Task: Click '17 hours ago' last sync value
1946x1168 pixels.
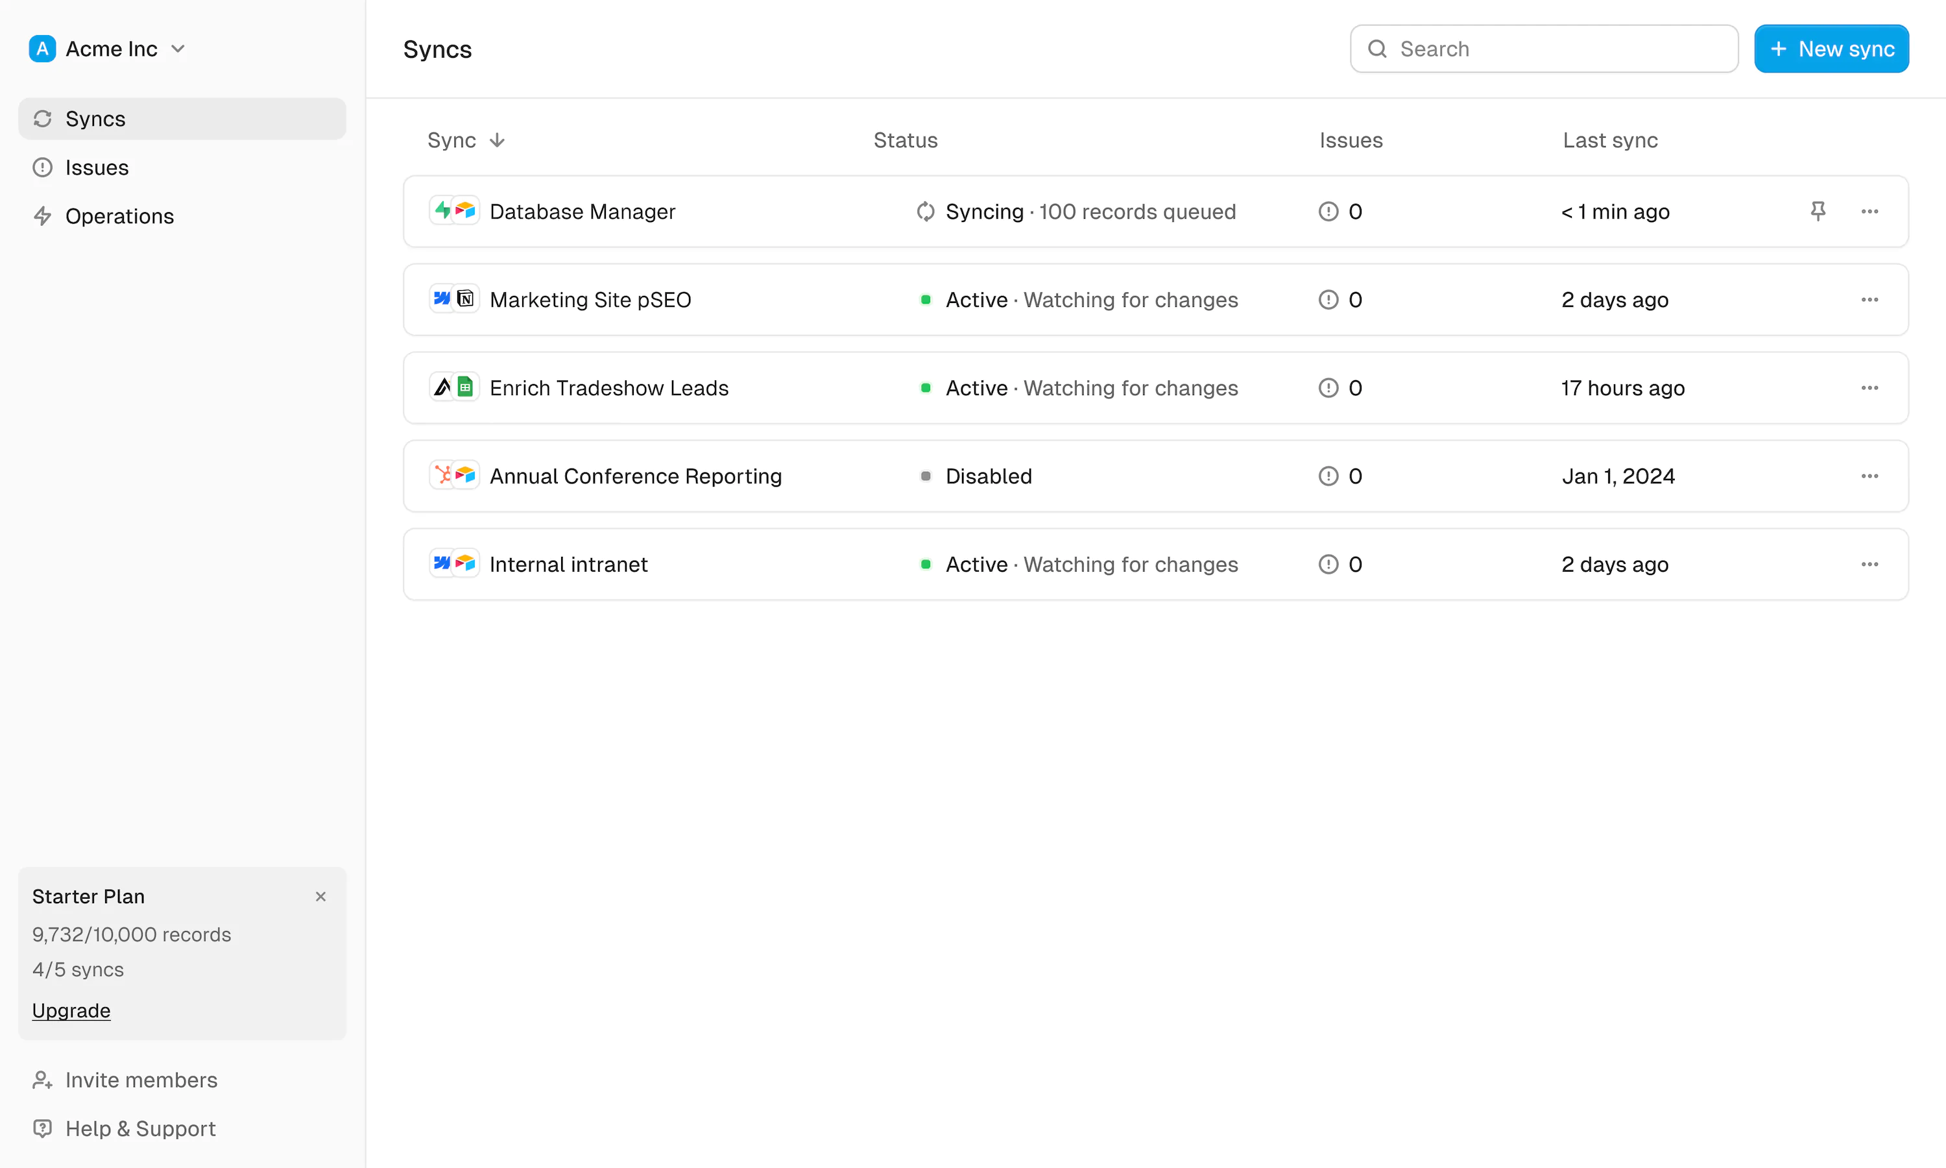Action: [x=1623, y=387]
